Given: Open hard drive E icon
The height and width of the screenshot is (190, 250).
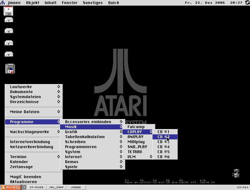Looking at the screenshot, I should pyautogui.click(x=9, y=43).
